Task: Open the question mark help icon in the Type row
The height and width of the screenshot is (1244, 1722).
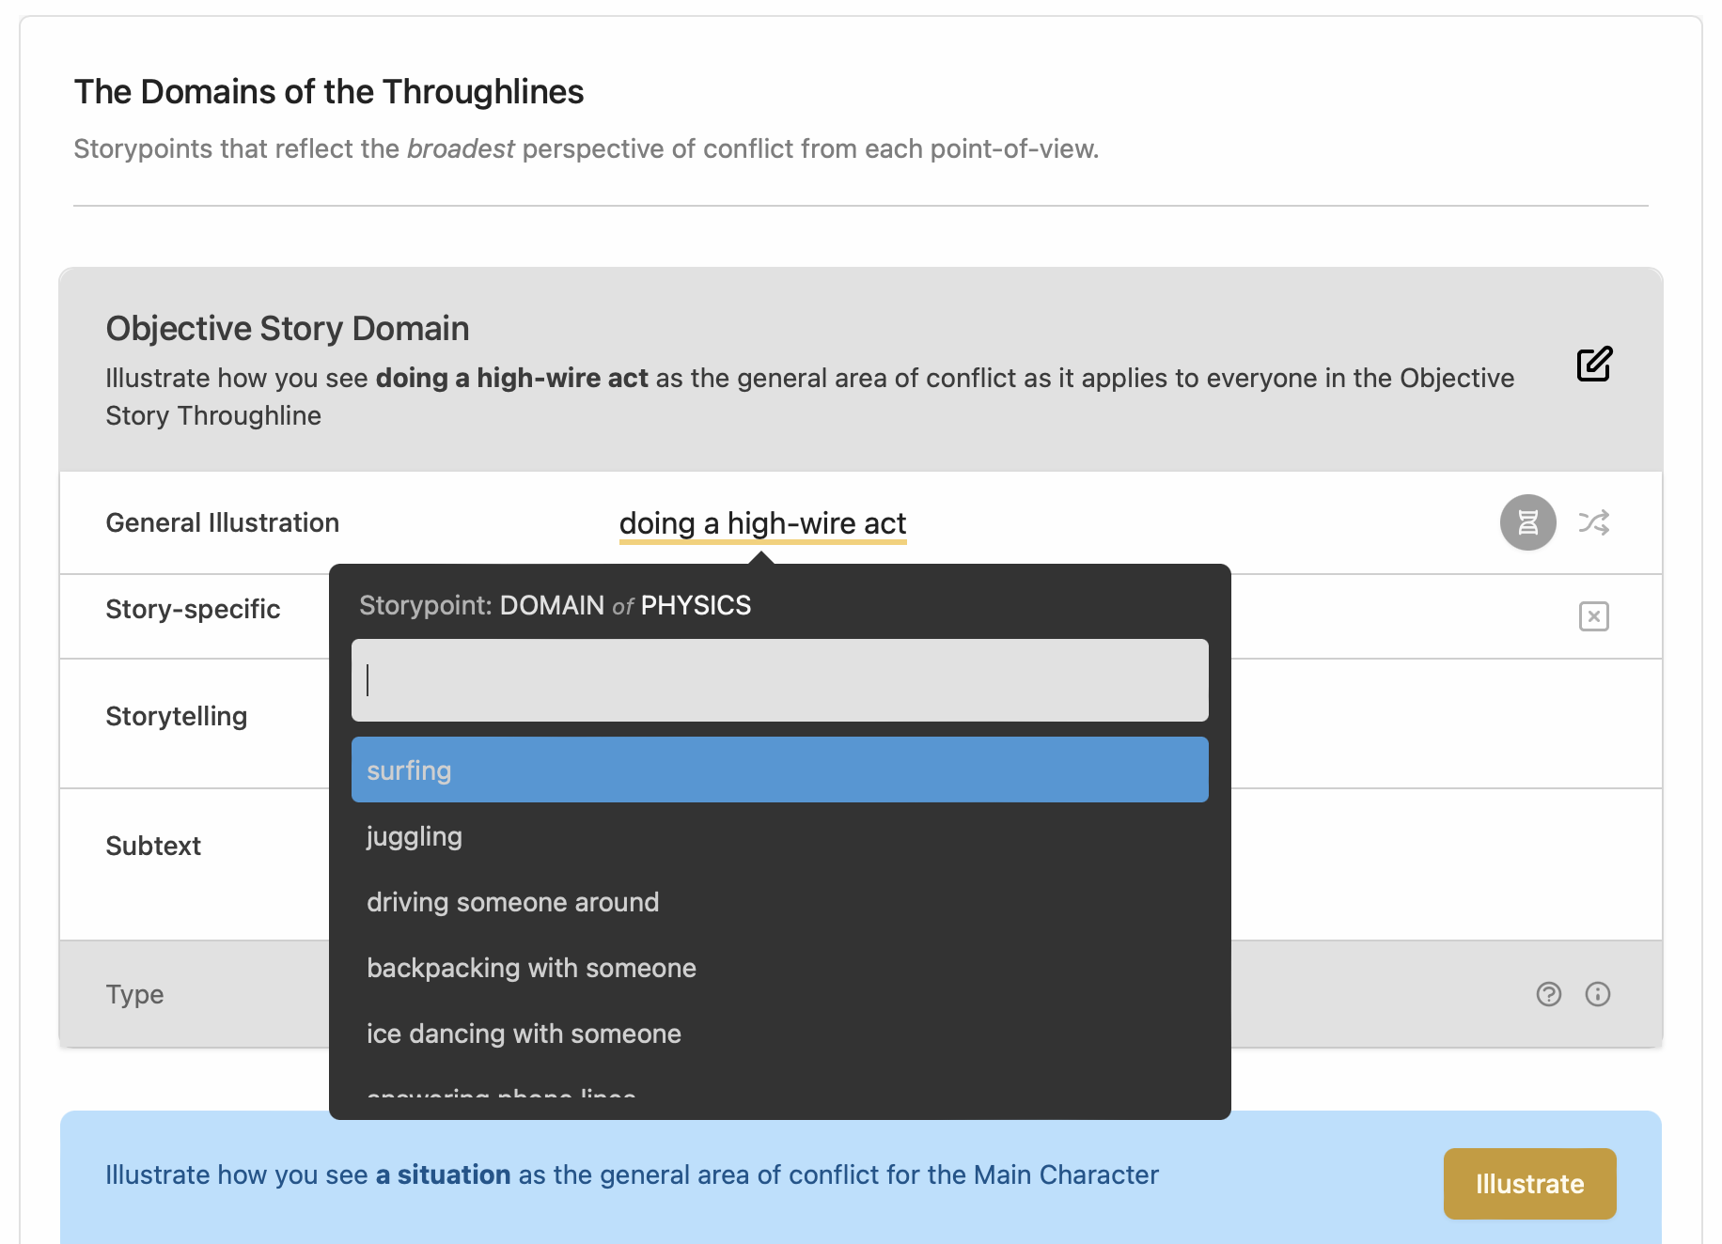Action: (1549, 994)
